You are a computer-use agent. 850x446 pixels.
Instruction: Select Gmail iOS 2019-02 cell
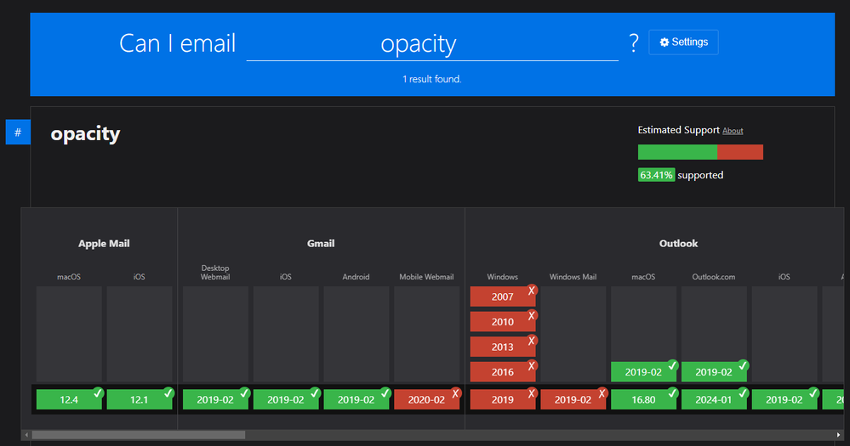pyautogui.click(x=286, y=399)
